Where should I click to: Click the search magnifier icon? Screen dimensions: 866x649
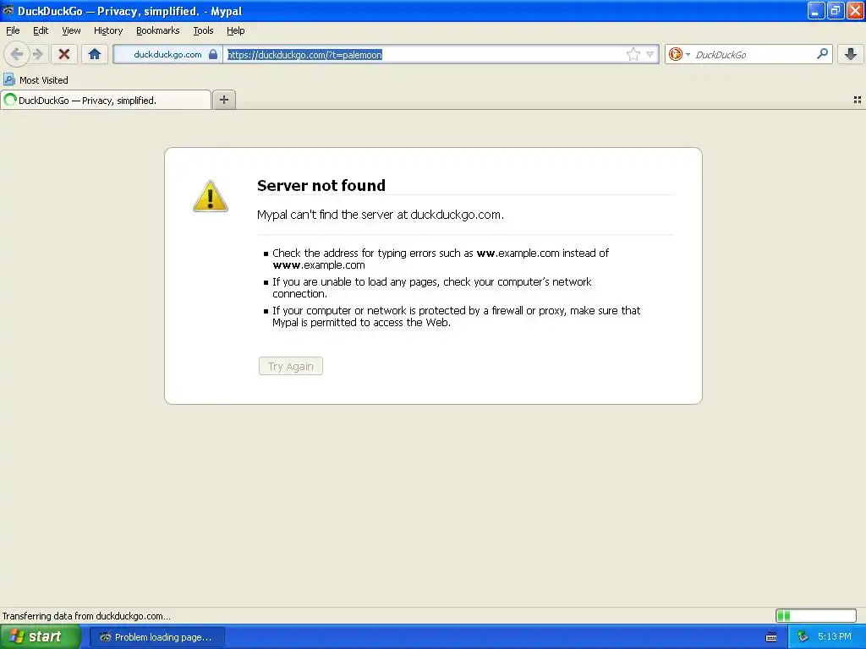[x=822, y=53]
